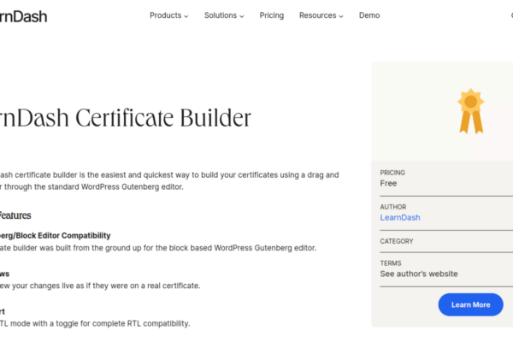Select the Certificate Builder page heading

[126, 117]
